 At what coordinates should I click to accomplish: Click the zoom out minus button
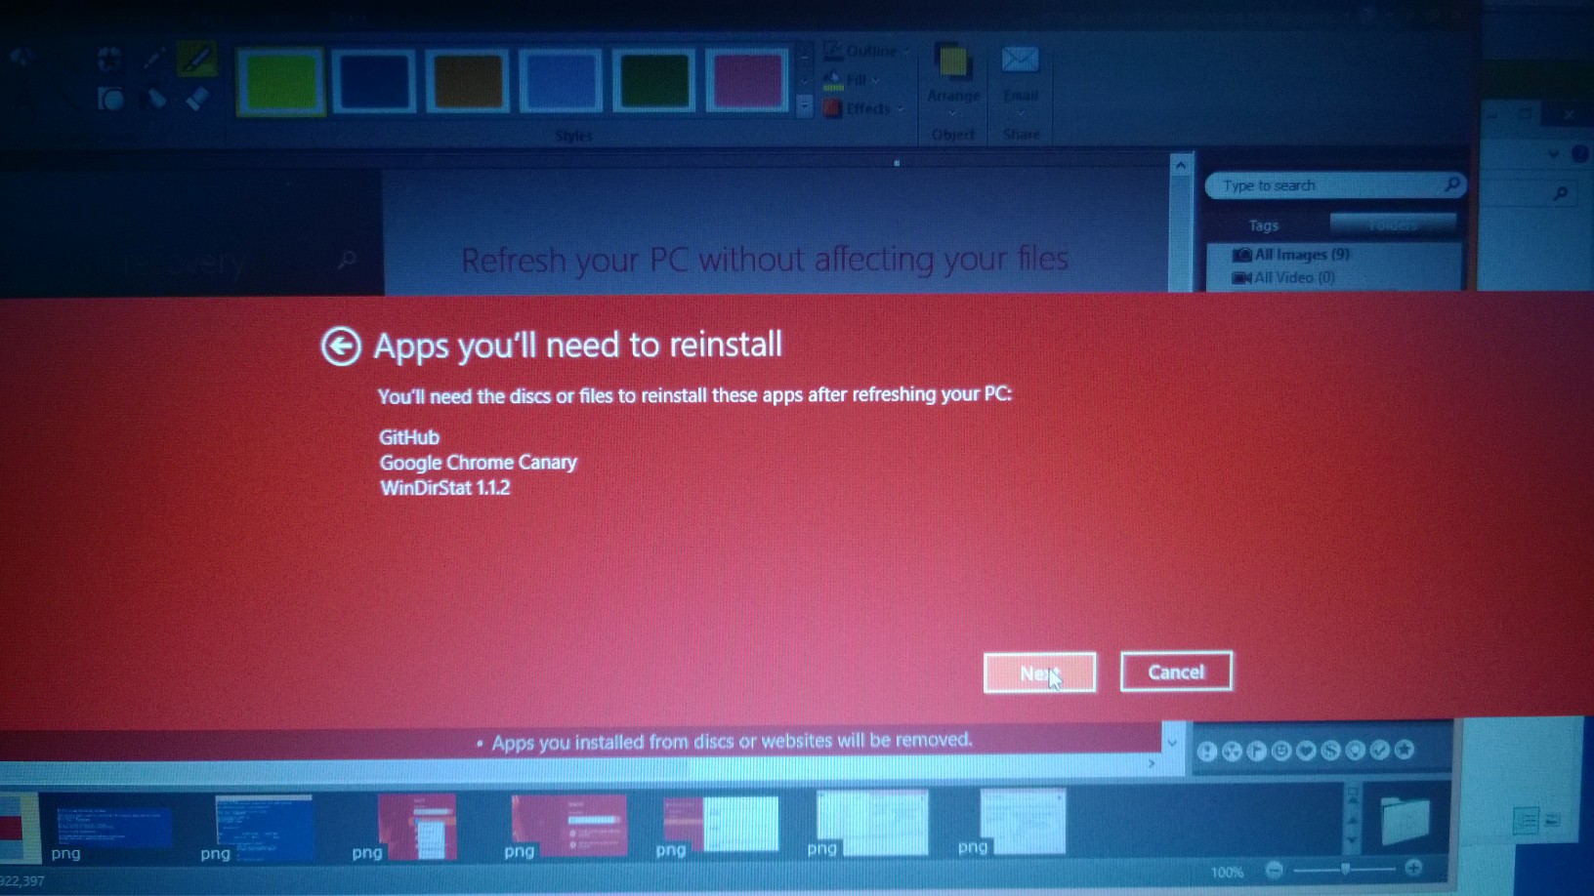1274,869
